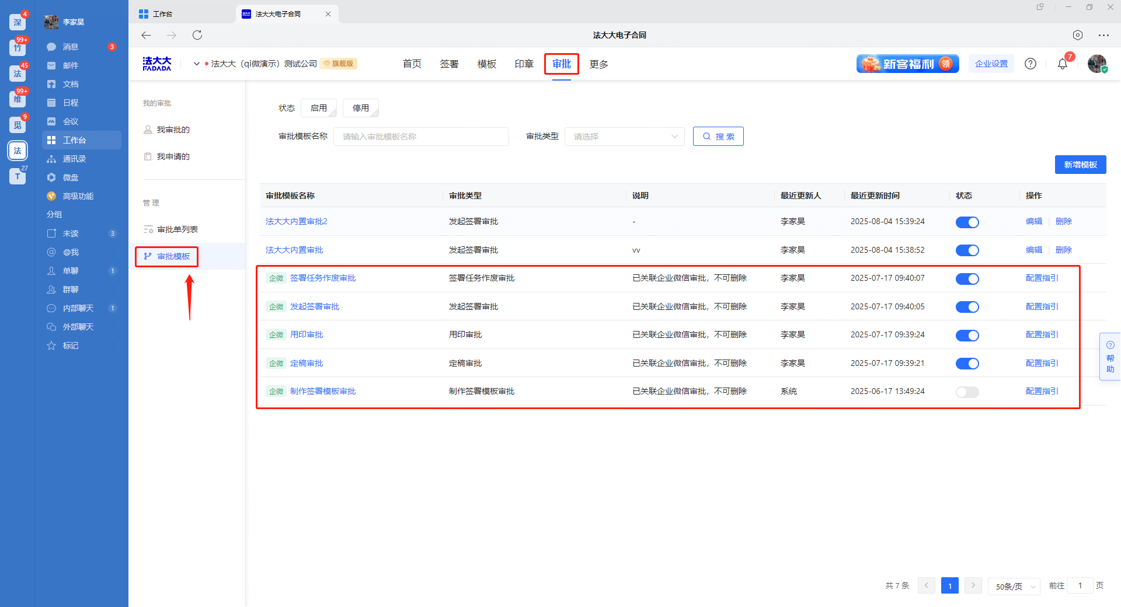Viewport: 1121px width, 607px height.
Task: Open the 印章 tab
Action: click(524, 64)
